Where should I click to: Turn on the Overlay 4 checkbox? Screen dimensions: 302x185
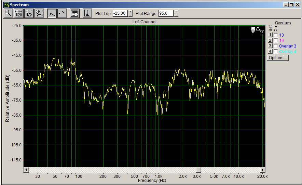(x=276, y=51)
